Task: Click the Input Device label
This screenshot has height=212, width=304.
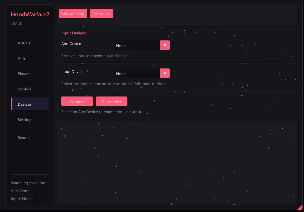Action: pyautogui.click(x=72, y=72)
